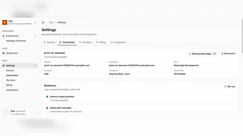The height and width of the screenshot is (136, 243).
Task: Click the Re-run readiness button
Action: tap(230, 86)
